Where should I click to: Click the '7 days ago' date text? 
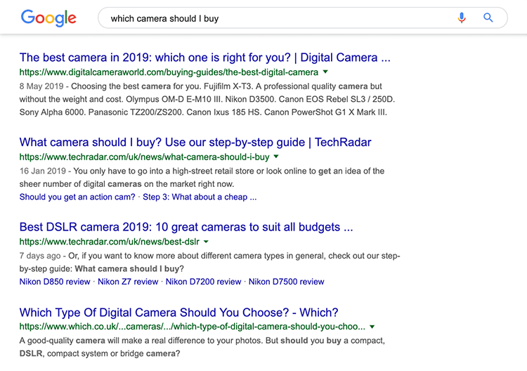39,256
